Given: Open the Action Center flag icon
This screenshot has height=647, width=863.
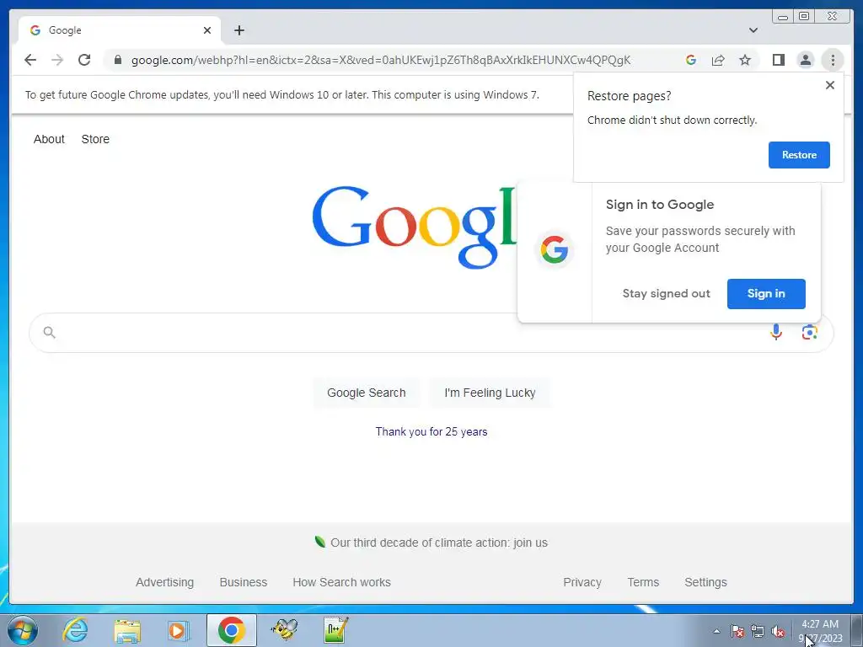Looking at the screenshot, I should [x=737, y=631].
